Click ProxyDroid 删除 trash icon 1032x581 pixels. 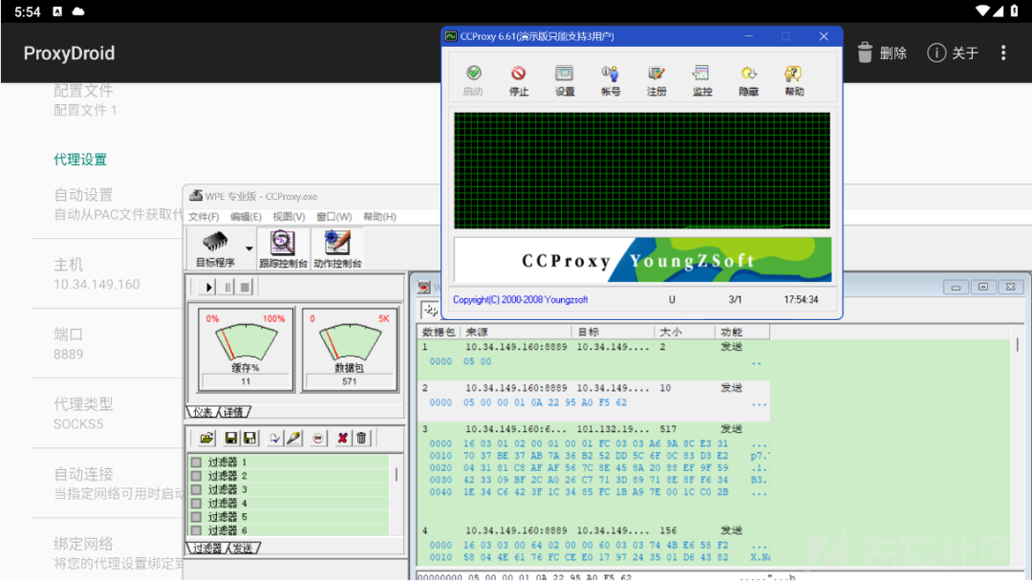[865, 53]
